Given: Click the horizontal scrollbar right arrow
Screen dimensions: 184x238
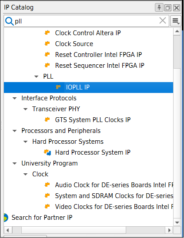Looking at the screenshot, I should pos(169,230).
